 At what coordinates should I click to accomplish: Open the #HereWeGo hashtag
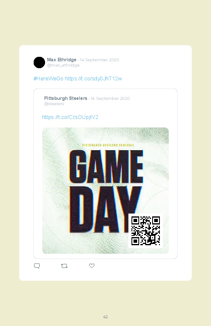pos(48,79)
